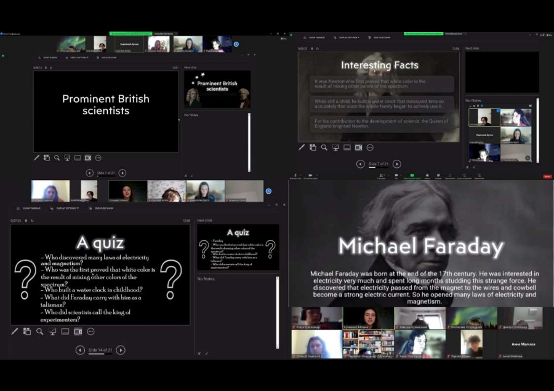
Task: Select the pen tool under Interesting Facts slide
Action: click(x=302, y=148)
